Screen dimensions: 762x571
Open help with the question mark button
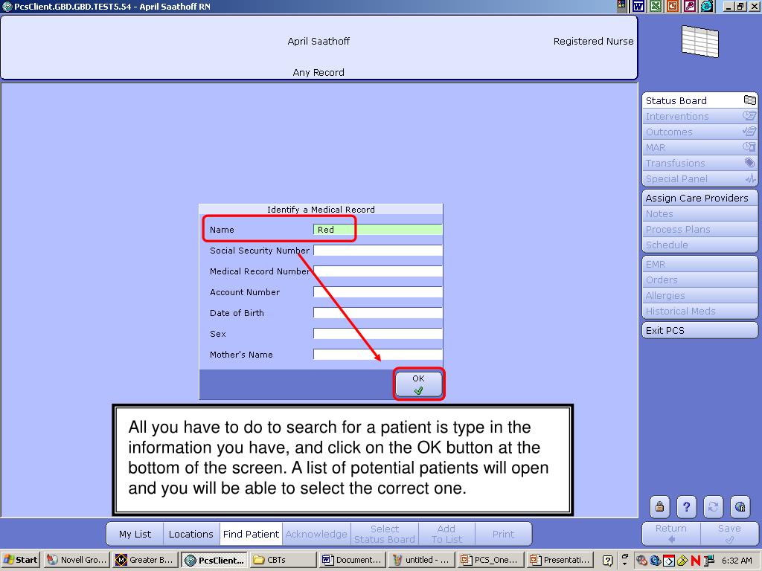tap(686, 507)
